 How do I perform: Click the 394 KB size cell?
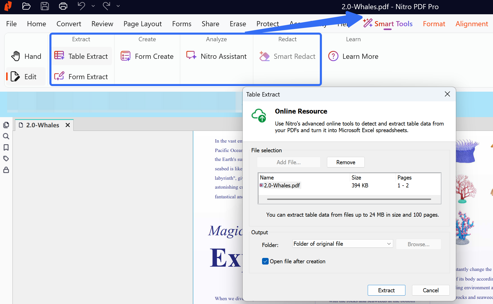click(x=360, y=185)
